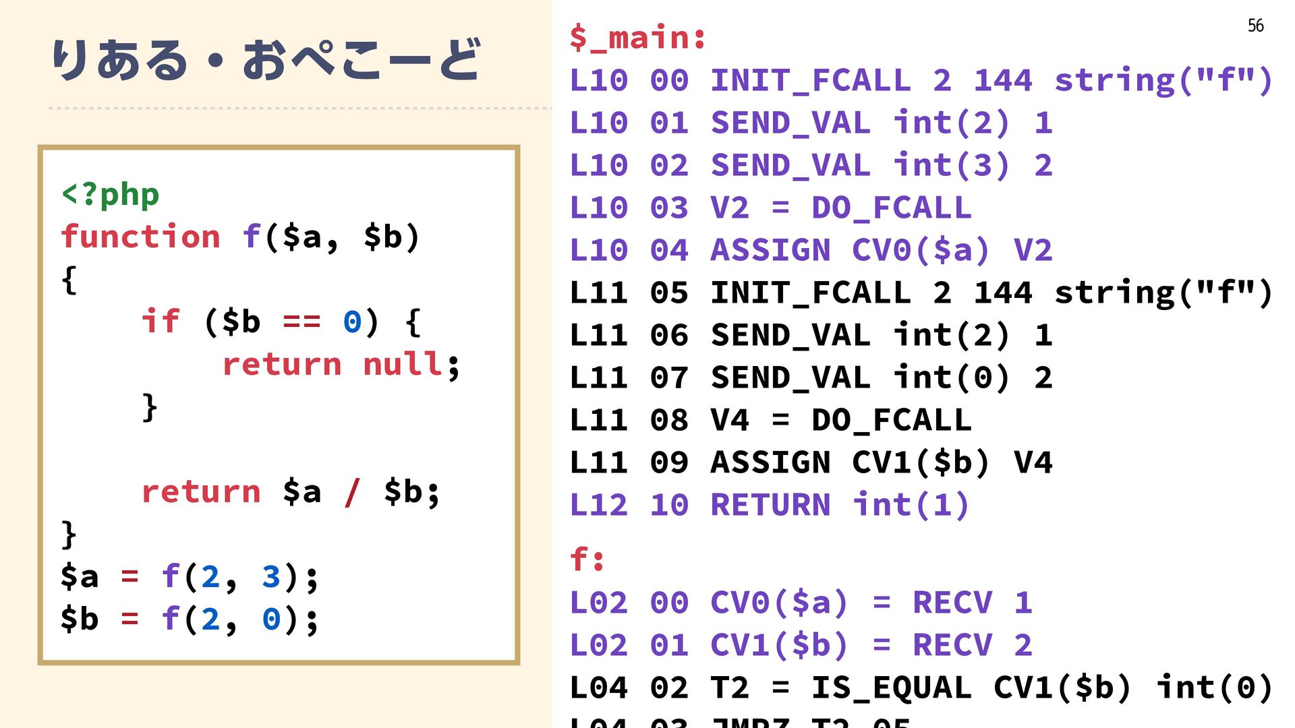
Task: Click the slide title りある・おぺこーど
Action: coord(266,59)
